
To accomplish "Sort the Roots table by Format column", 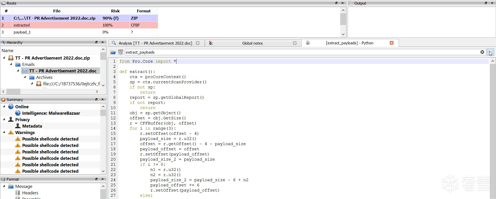I will (144, 11).
